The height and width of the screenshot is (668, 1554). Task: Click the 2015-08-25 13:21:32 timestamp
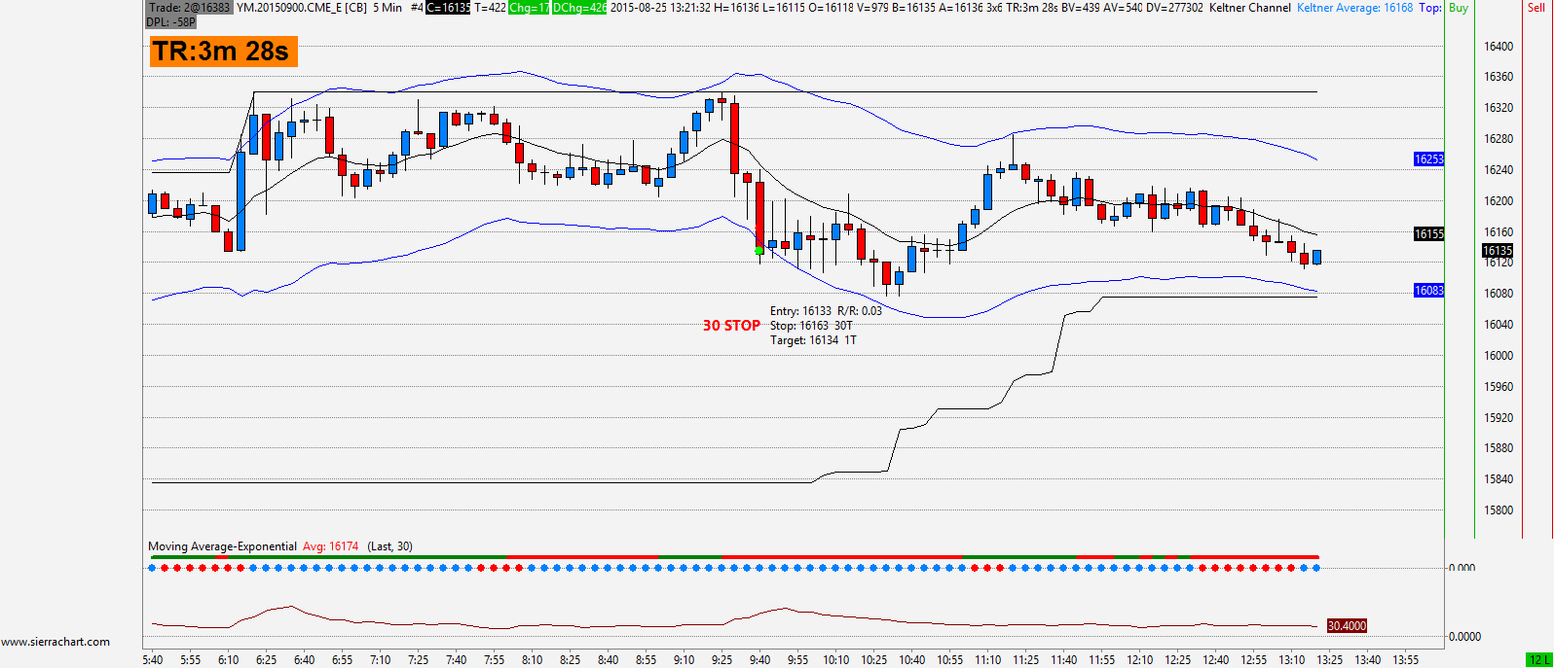click(x=660, y=7)
